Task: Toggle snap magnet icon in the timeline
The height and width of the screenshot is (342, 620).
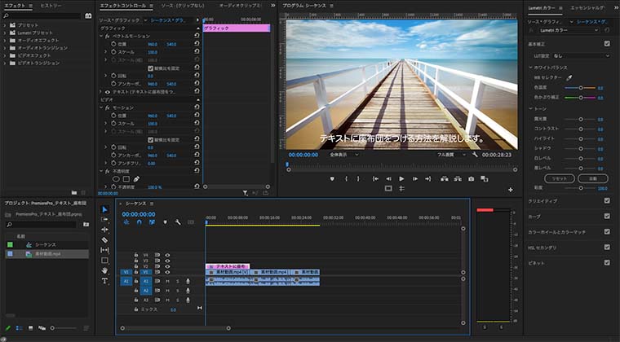Action: pos(139,222)
